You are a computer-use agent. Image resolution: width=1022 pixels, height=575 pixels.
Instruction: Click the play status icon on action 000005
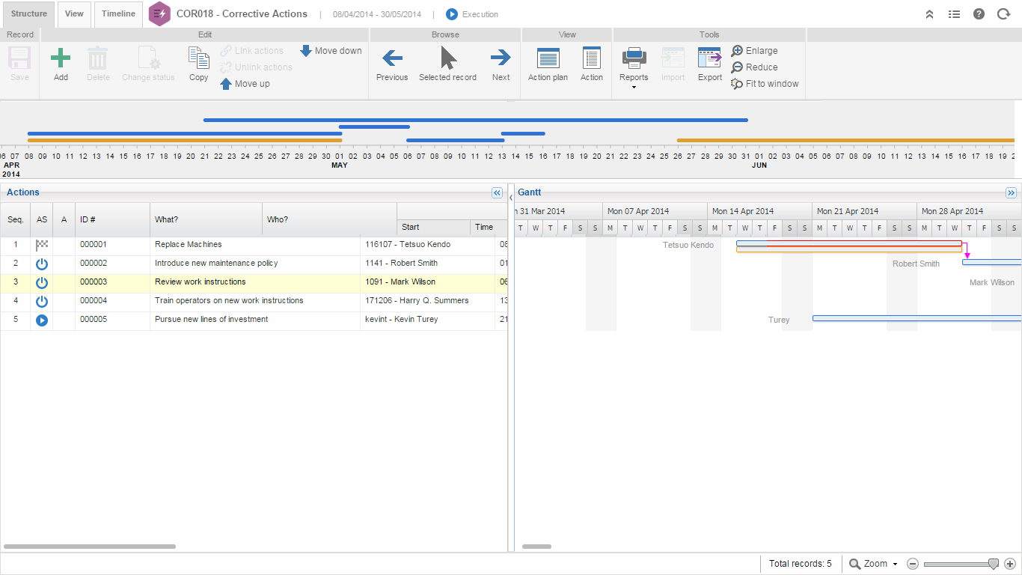[x=42, y=320]
